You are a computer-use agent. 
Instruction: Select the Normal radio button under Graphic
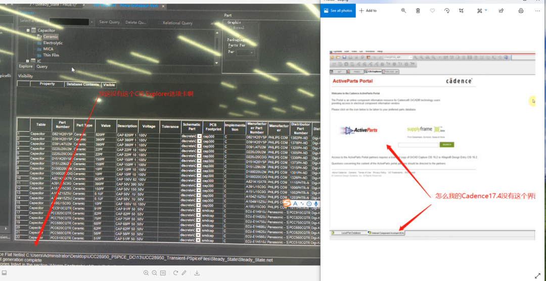(231, 27)
